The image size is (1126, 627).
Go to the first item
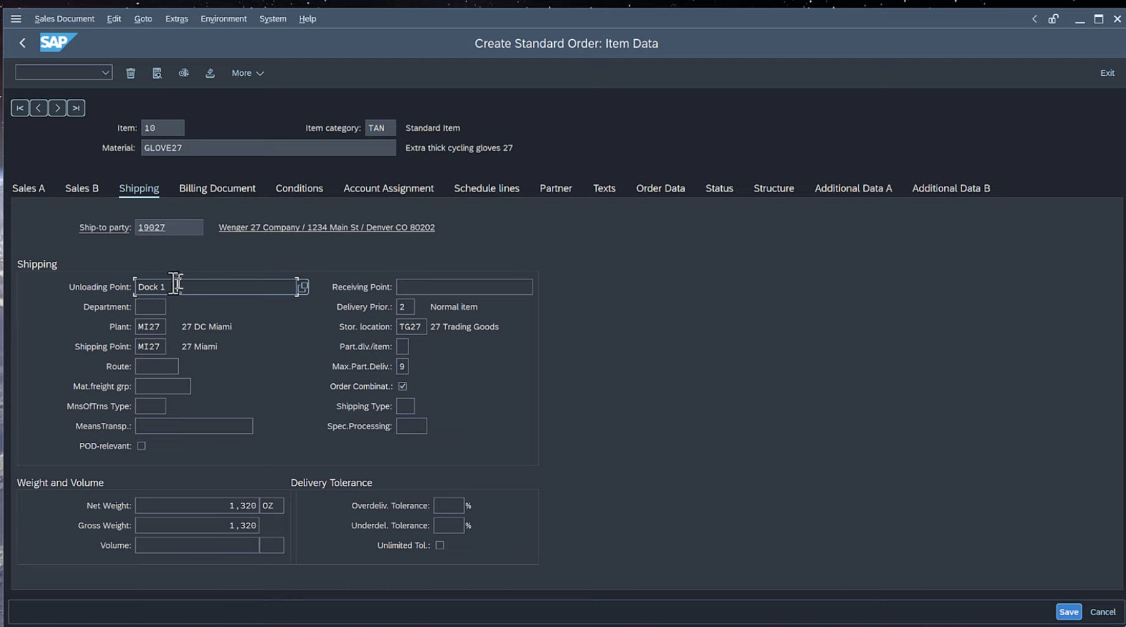pos(20,108)
